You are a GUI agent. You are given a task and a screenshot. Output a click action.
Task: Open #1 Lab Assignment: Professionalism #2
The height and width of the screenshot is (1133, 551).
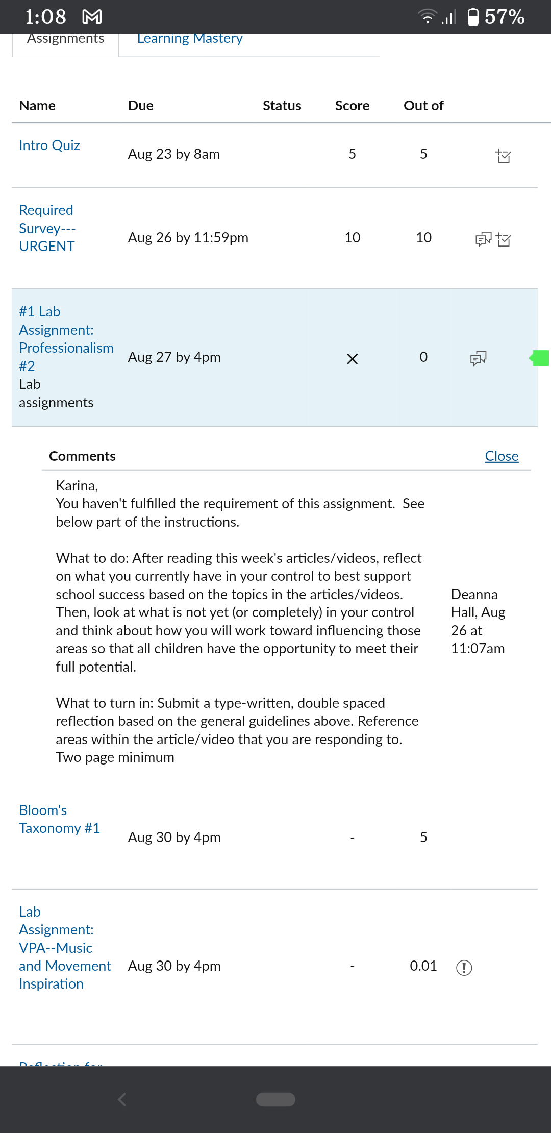(x=66, y=338)
